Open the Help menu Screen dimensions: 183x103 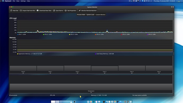click(28, 1)
